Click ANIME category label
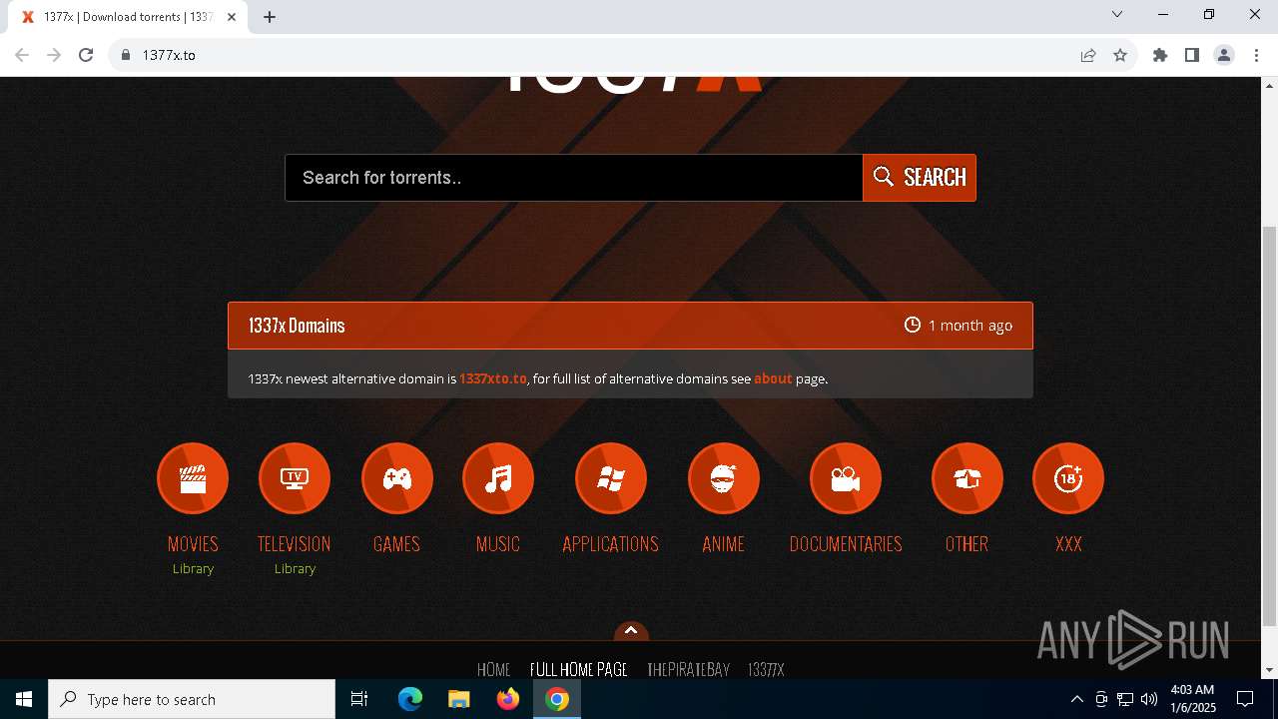Image resolution: width=1278 pixels, height=719 pixels. 724,544
